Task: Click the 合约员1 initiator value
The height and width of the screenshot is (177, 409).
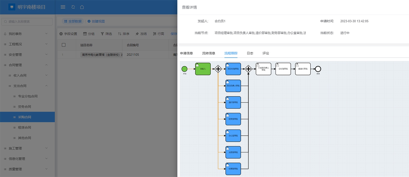Action: click(220, 21)
